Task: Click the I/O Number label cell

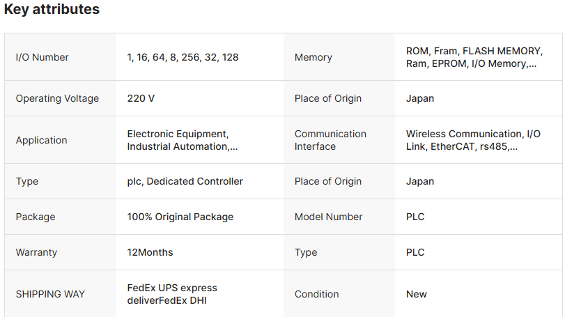Action: (42, 57)
